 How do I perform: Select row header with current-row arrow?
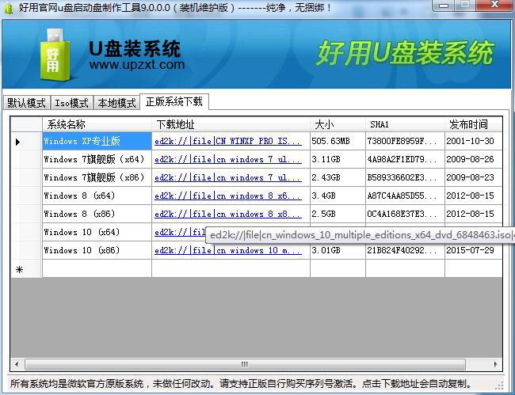(x=26, y=142)
